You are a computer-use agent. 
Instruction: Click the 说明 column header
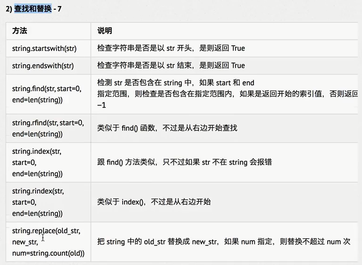pyautogui.click(x=104, y=31)
